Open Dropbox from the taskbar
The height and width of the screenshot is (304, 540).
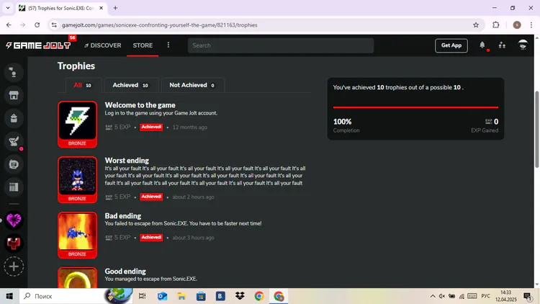(x=240, y=296)
